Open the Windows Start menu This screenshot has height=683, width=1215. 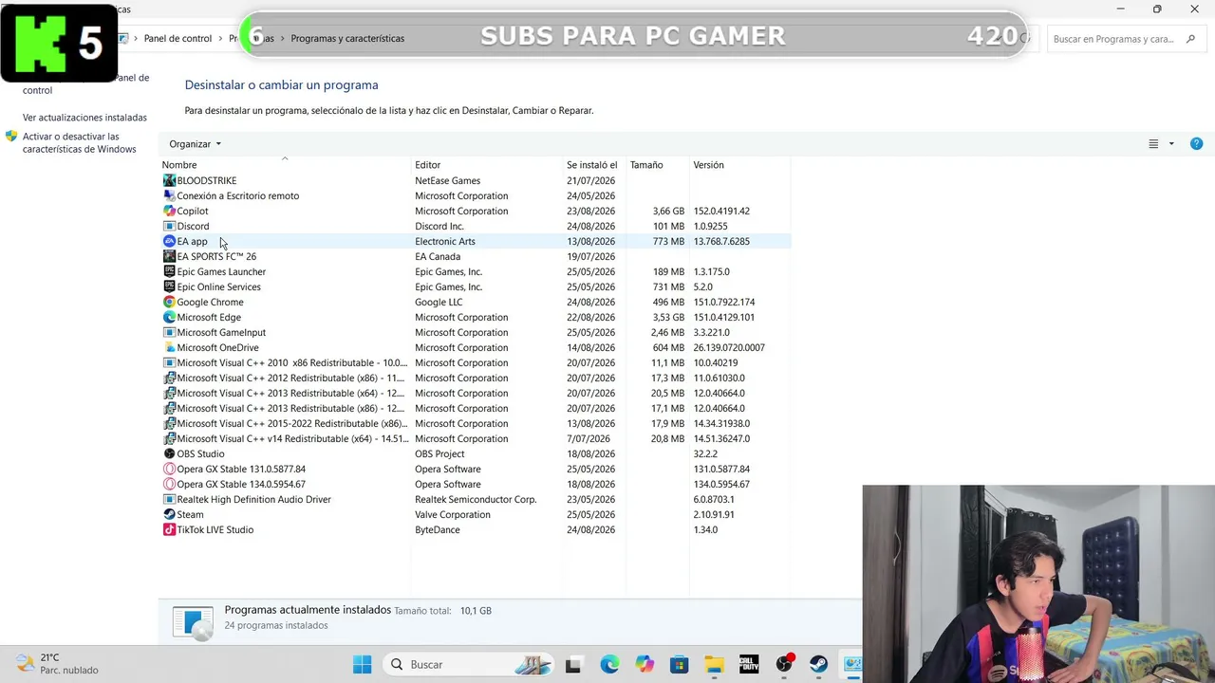(x=363, y=664)
